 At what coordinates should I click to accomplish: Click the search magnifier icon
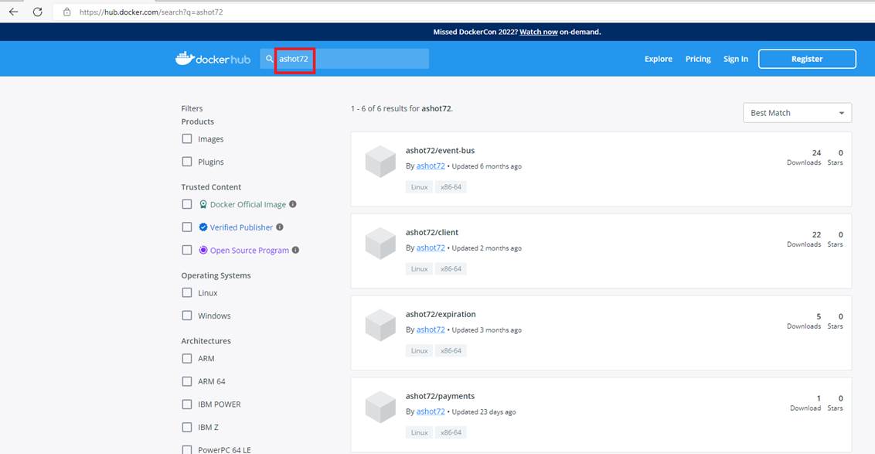[269, 59]
